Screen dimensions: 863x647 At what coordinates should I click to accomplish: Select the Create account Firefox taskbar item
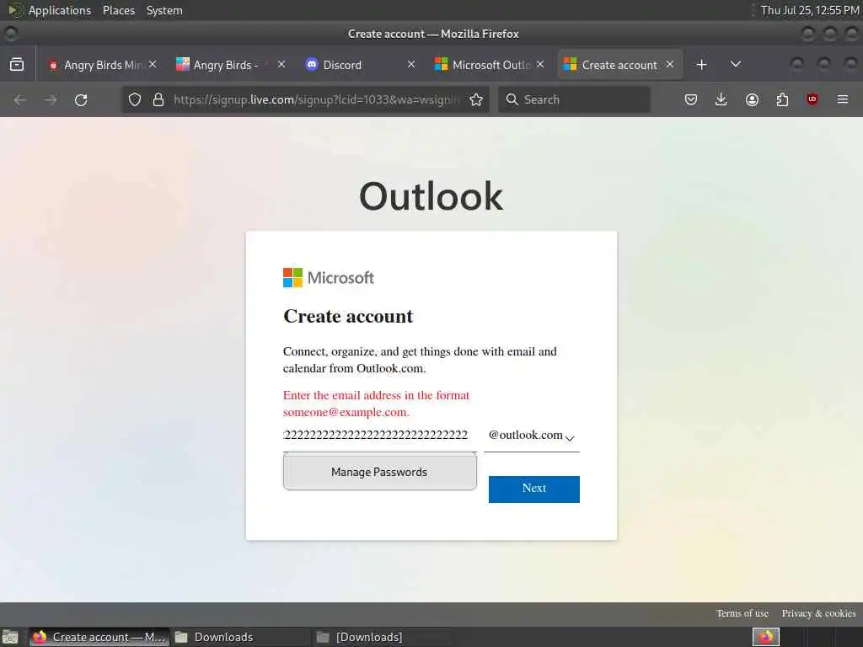coord(99,637)
